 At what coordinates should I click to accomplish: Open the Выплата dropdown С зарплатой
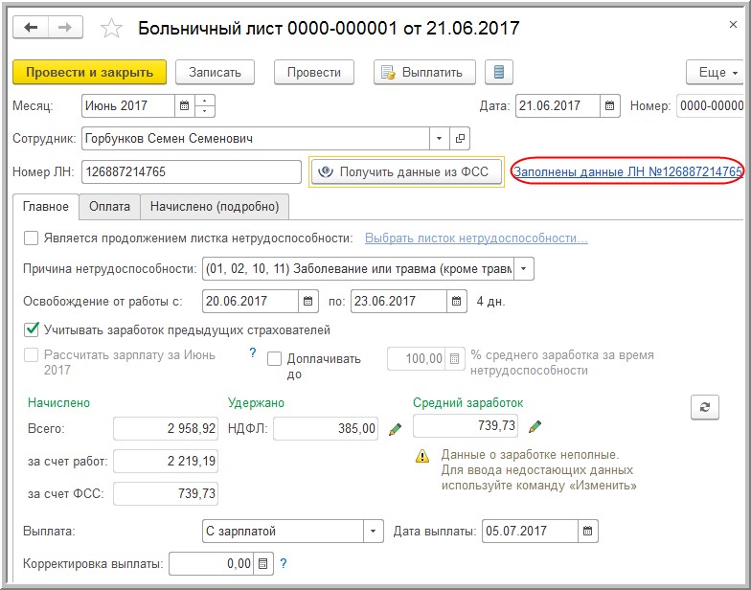(374, 531)
